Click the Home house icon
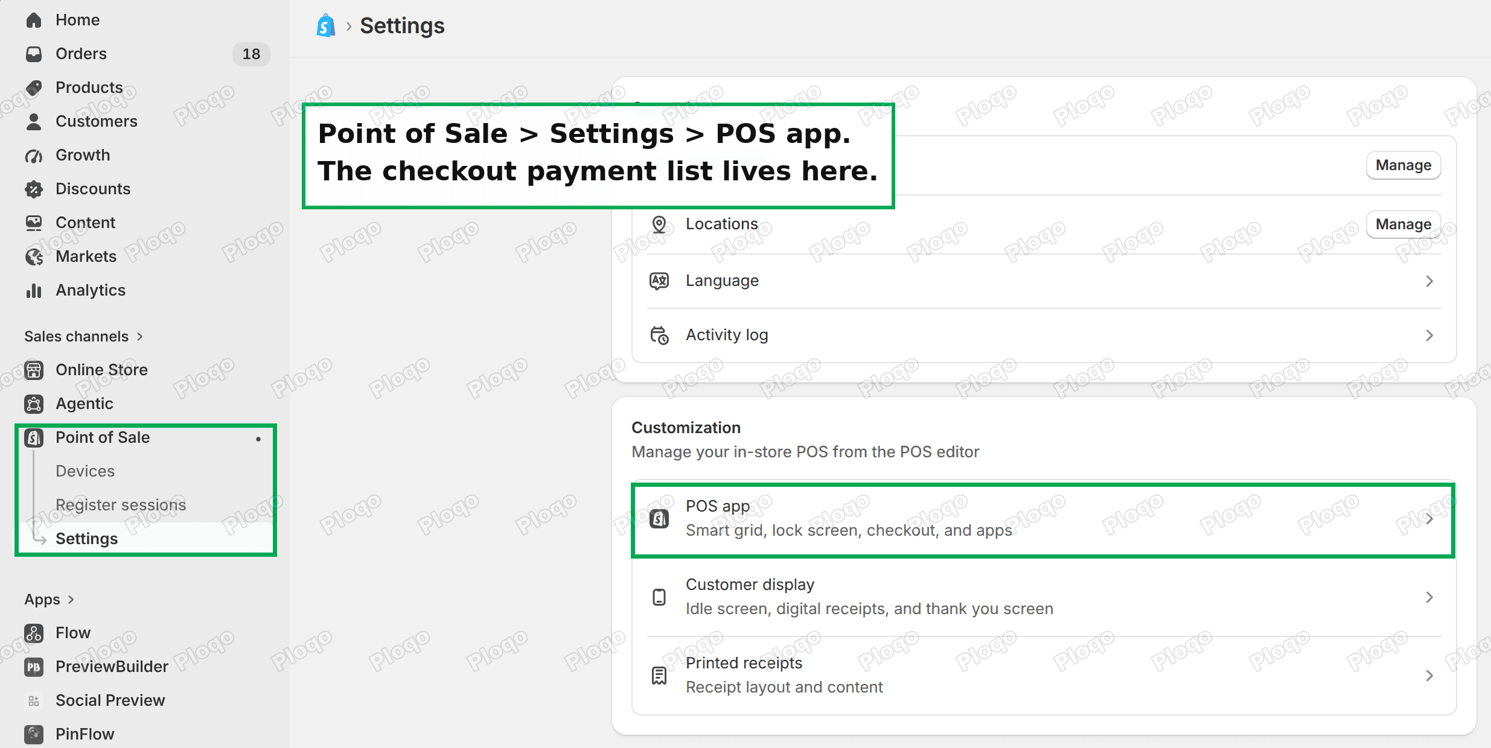This screenshot has width=1491, height=748. click(34, 20)
